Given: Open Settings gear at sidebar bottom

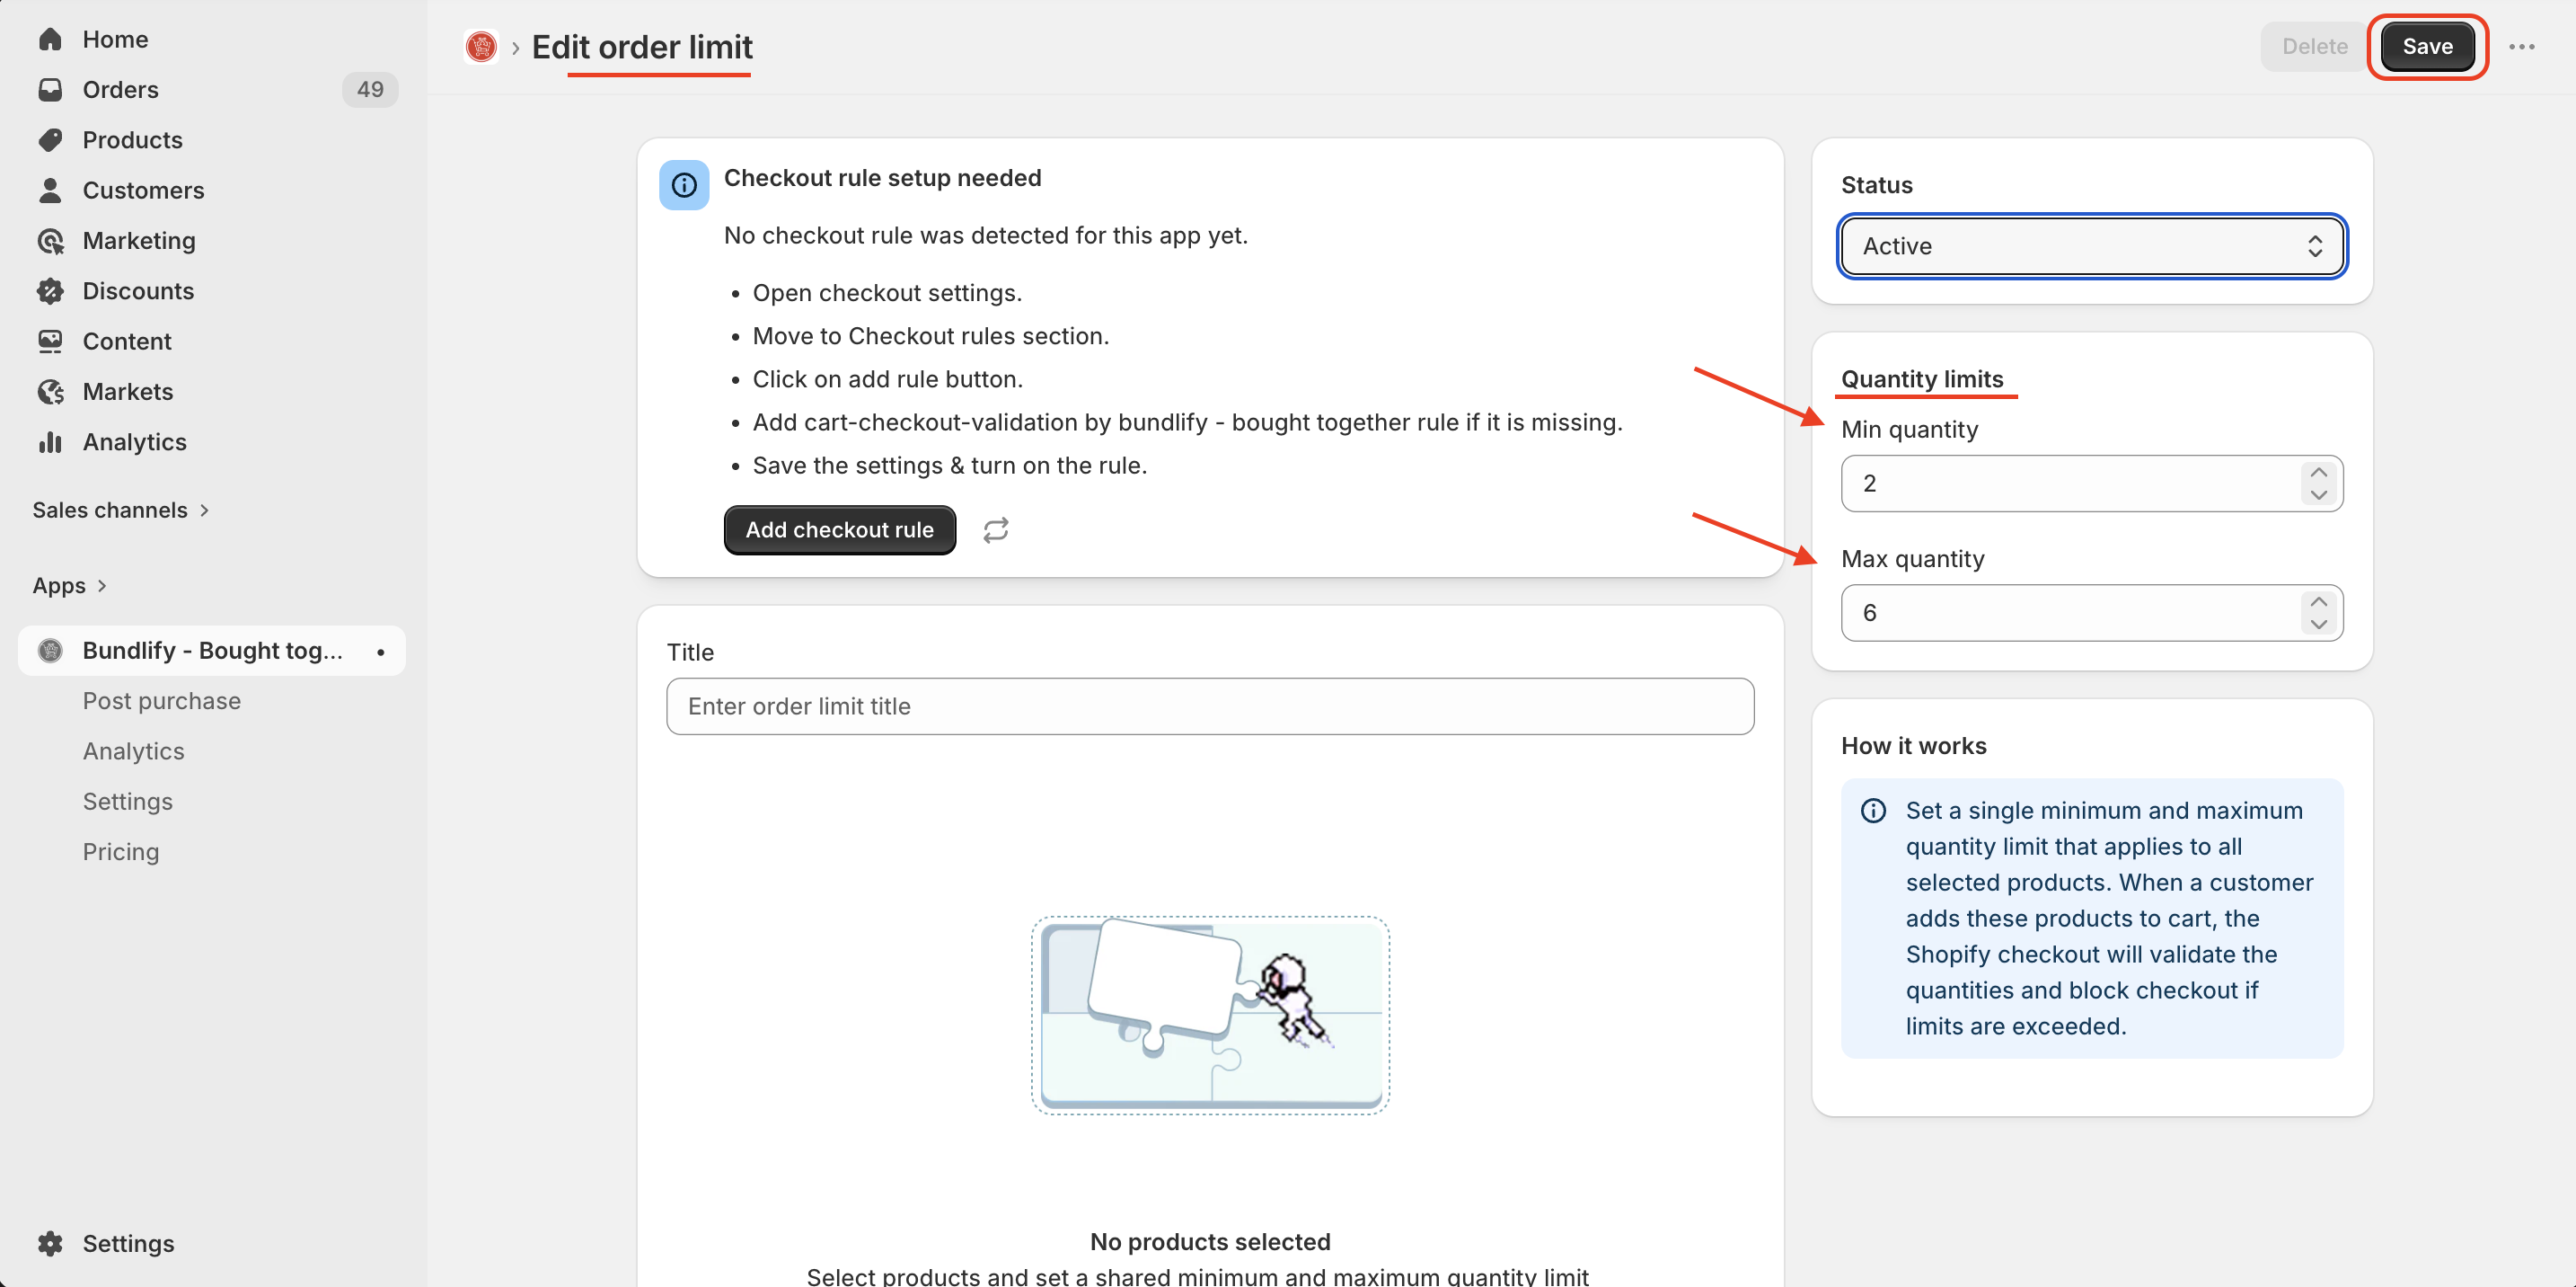Looking at the screenshot, I should [50, 1243].
